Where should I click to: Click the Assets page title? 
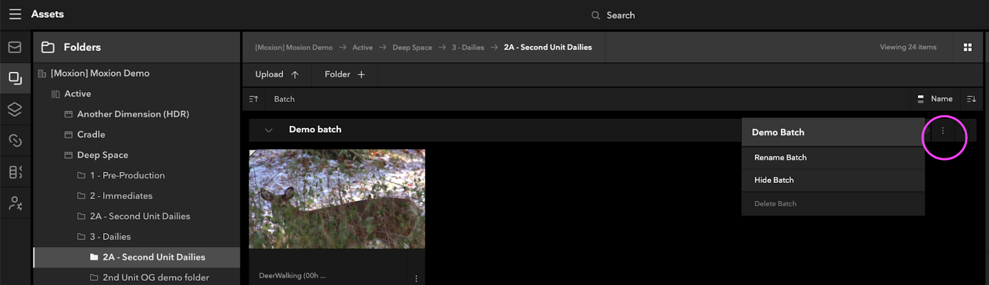click(48, 14)
